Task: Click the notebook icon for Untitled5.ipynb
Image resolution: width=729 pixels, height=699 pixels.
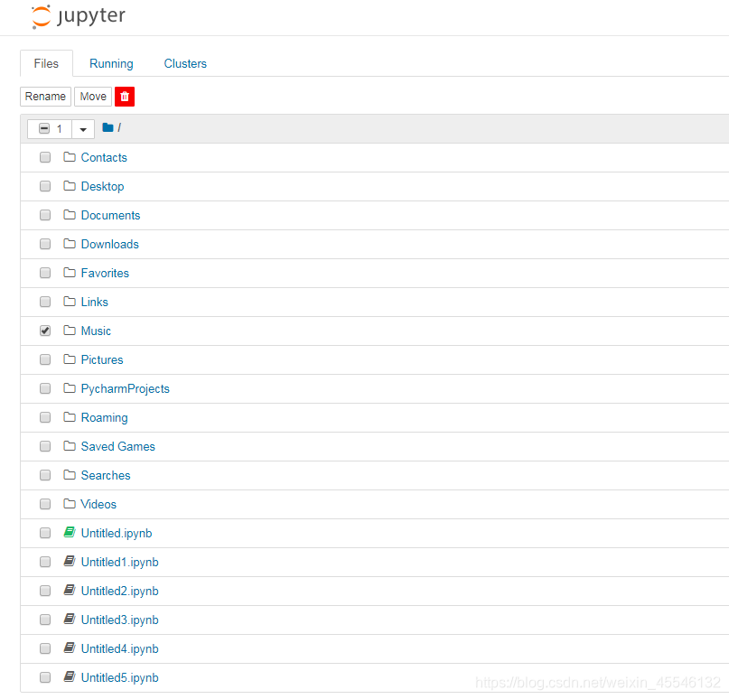Action: 70,677
